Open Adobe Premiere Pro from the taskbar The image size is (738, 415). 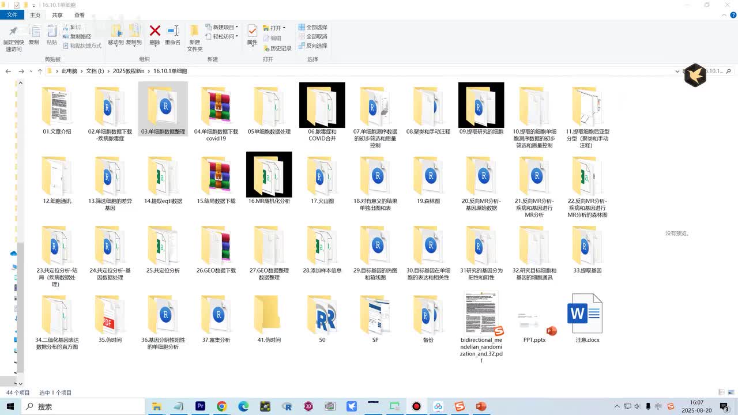pos(200,406)
